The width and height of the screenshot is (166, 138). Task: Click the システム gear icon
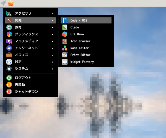pos(9,69)
